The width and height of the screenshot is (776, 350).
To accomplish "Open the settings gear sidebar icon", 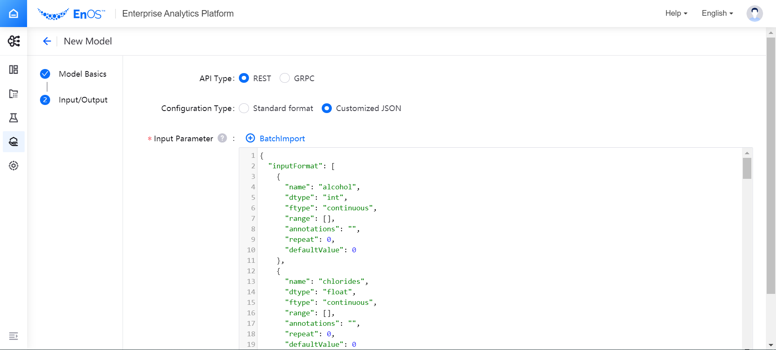I will [x=13, y=166].
